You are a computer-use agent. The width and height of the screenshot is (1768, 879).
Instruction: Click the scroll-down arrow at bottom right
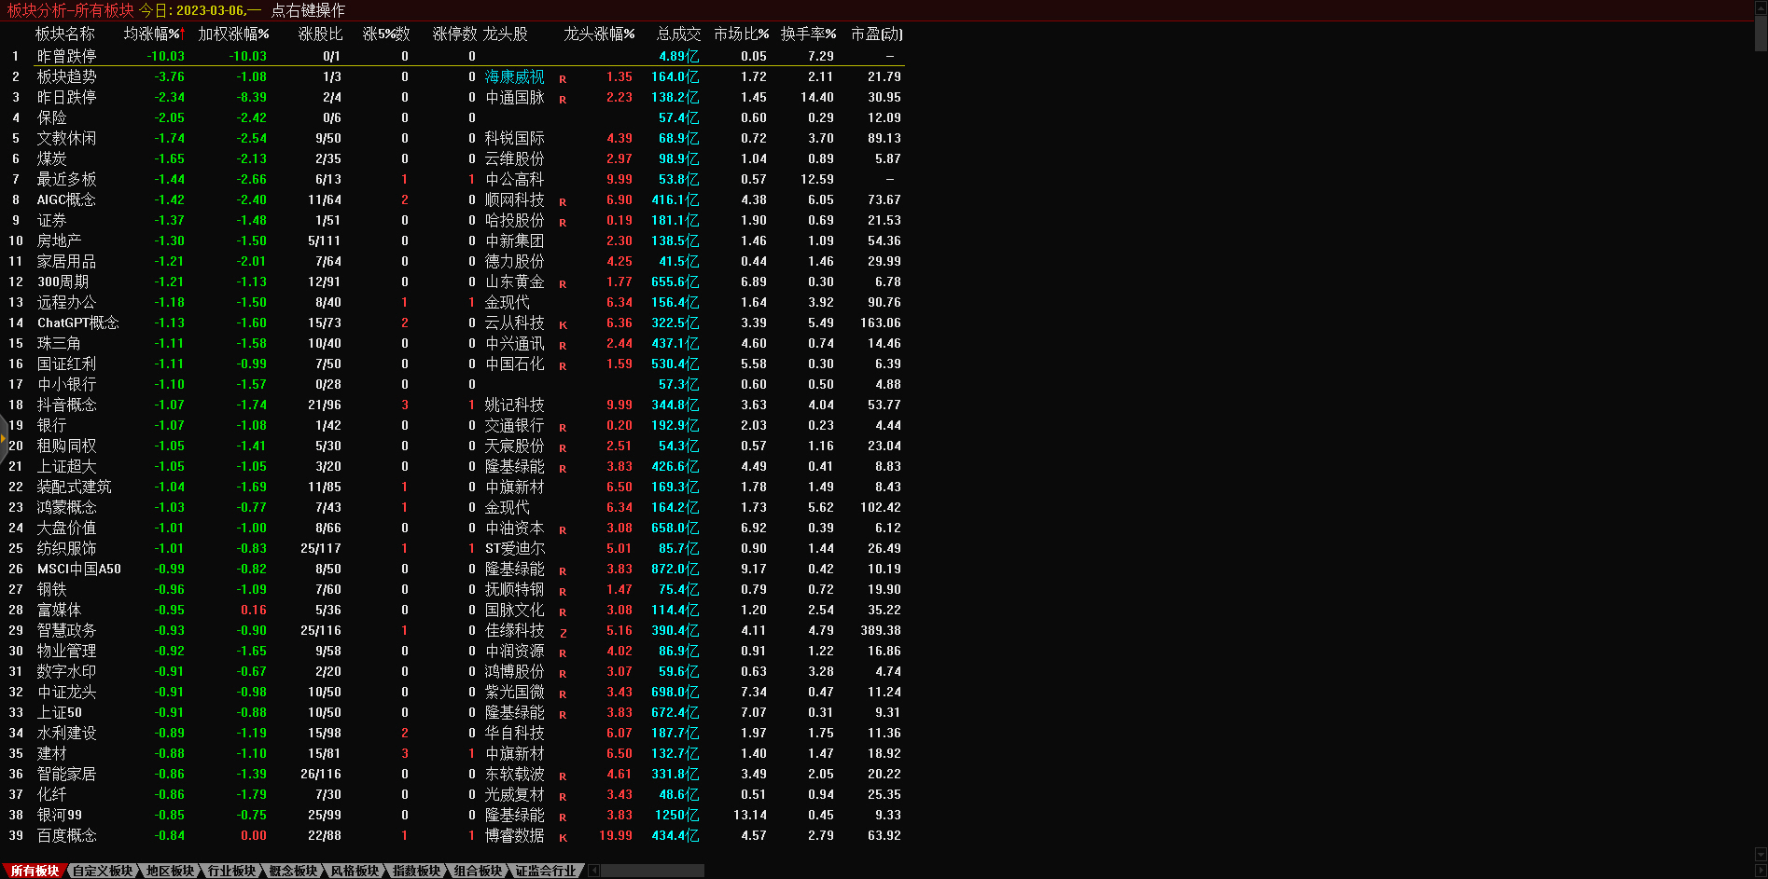(x=1761, y=854)
